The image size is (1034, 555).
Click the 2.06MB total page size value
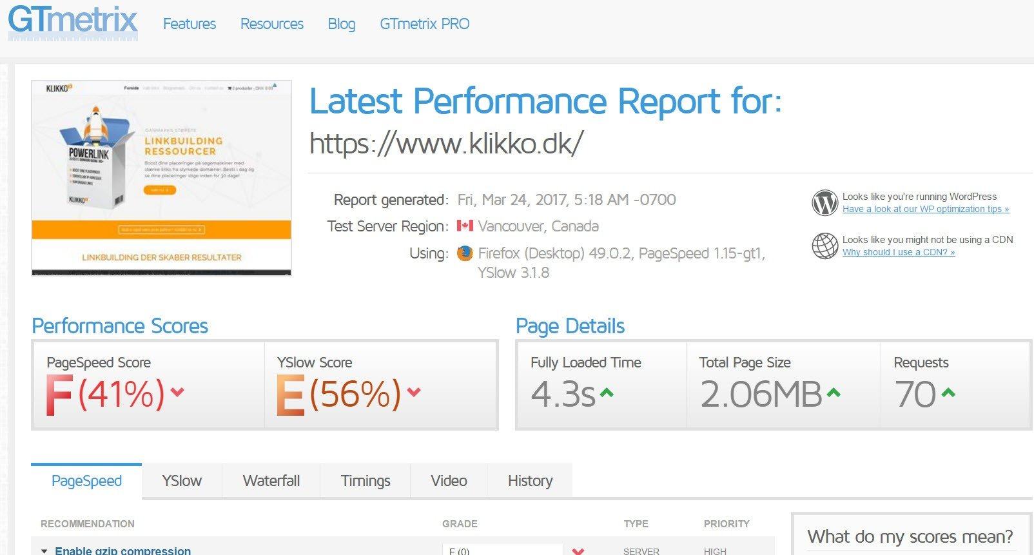coord(761,394)
